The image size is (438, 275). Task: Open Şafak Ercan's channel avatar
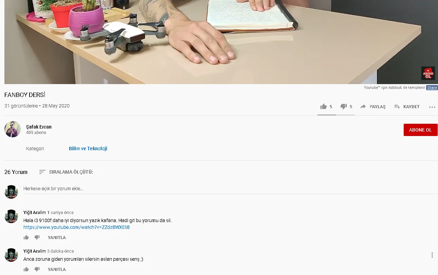pos(13,129)
